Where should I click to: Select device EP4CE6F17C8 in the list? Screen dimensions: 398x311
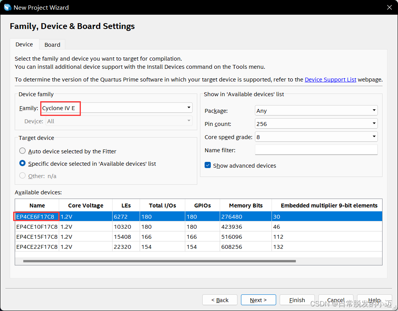click(x=35, y=217)
